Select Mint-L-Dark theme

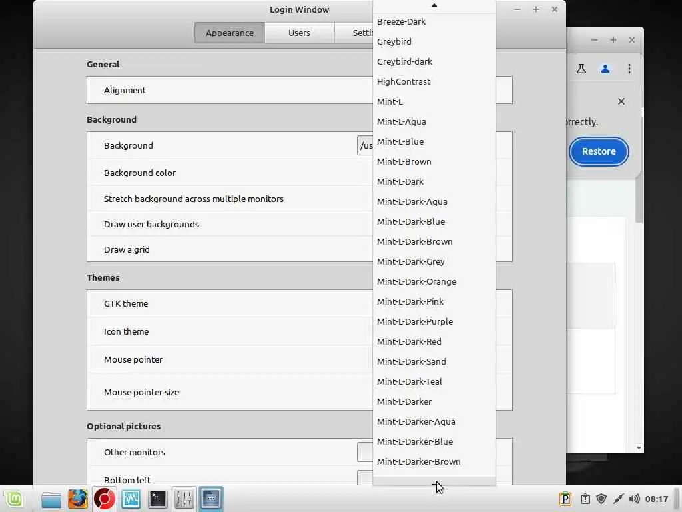(434, 182)
